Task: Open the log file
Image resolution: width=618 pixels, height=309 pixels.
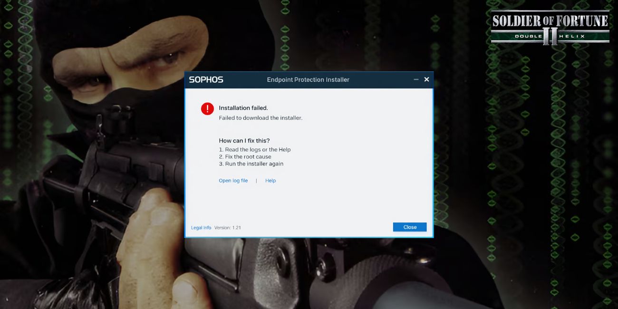Action: point(233,181)
